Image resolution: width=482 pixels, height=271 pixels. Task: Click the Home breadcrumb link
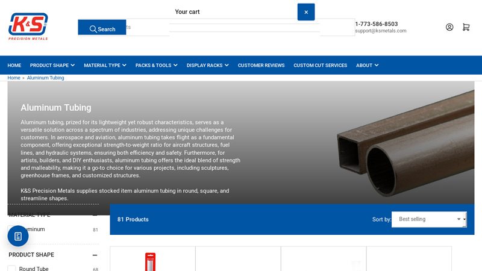coord(14,78)
